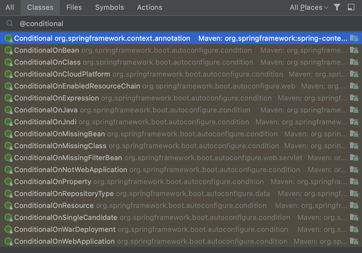Click annotation icon beside ConditionalOnExpression
The height and width of the screenshot is (253, 362).
[x=8, y=98]
